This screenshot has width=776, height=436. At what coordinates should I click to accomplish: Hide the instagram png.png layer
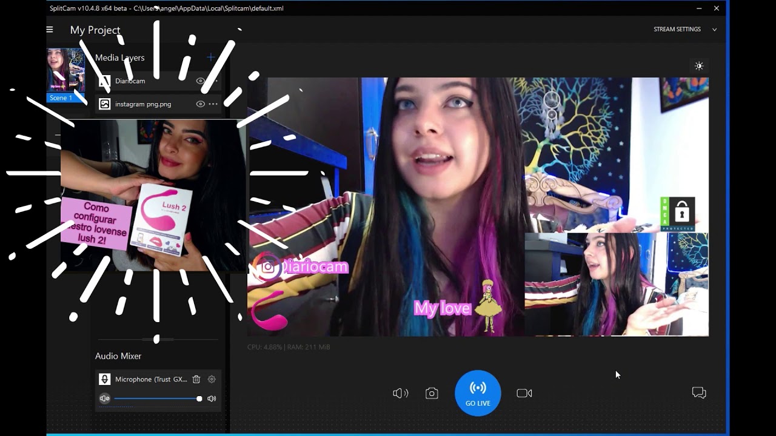200,104
